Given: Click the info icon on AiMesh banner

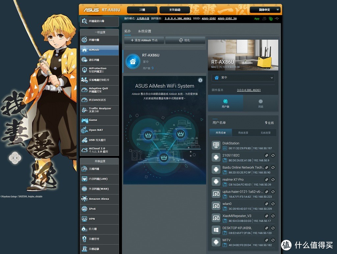Looking at the screenshot, I should pyautogui.click(x=200, y=80).
